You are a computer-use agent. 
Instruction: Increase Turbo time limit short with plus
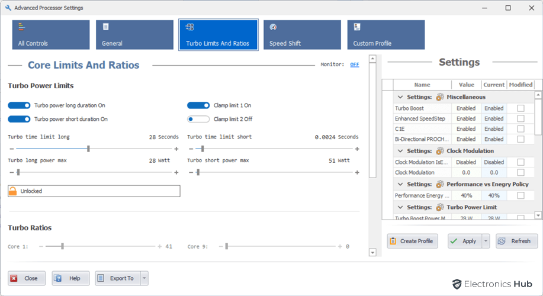[357, 149]
